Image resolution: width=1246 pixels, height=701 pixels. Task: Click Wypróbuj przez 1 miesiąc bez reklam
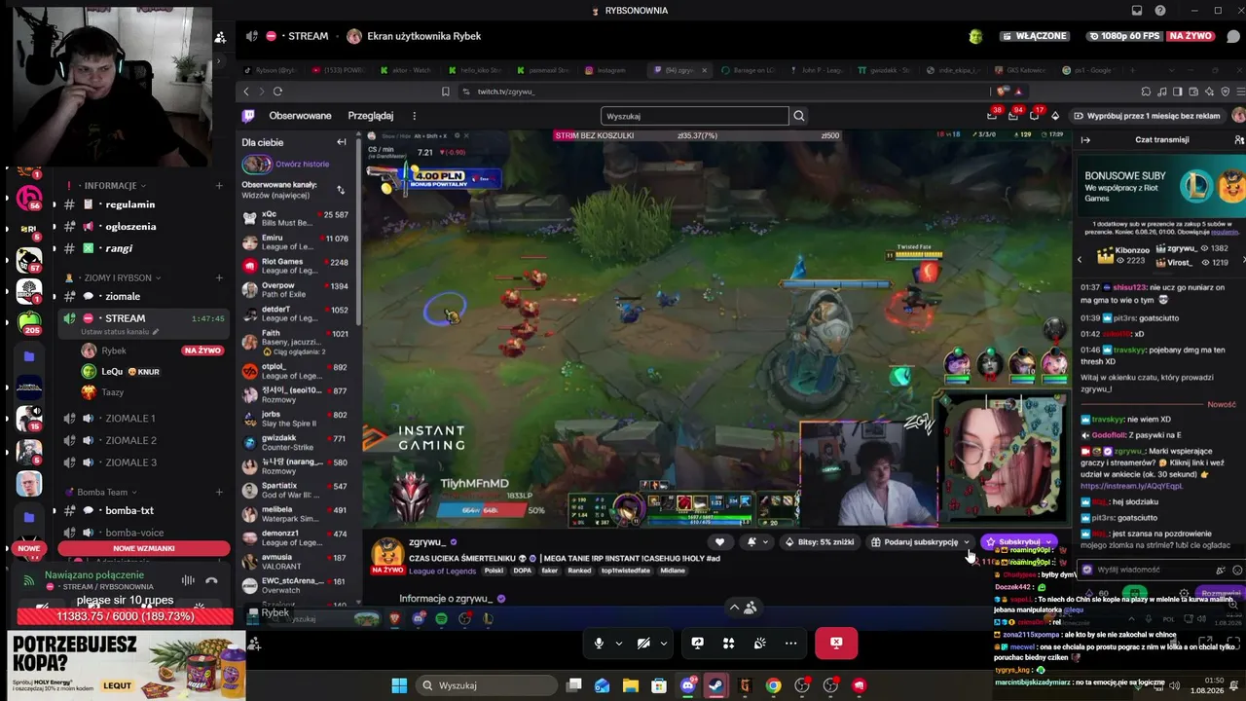1147,116
